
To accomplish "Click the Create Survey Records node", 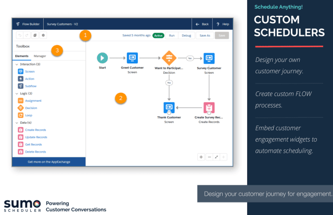I will pos(209,108).
